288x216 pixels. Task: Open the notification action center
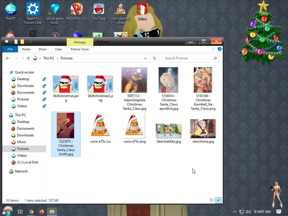(x=279, y=212)
